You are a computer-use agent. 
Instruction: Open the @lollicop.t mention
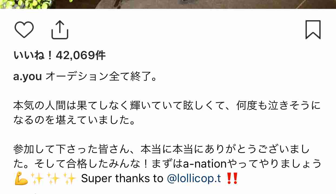[x=194, y=178]
